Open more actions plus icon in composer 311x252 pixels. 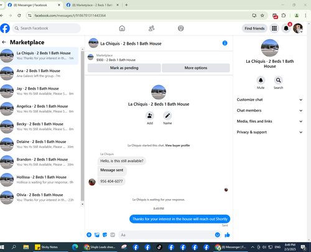point(89,235)
